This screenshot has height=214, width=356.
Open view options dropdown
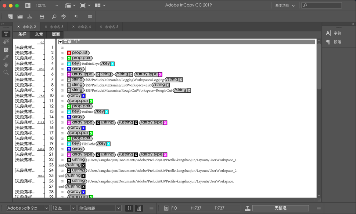pos(70,5)
